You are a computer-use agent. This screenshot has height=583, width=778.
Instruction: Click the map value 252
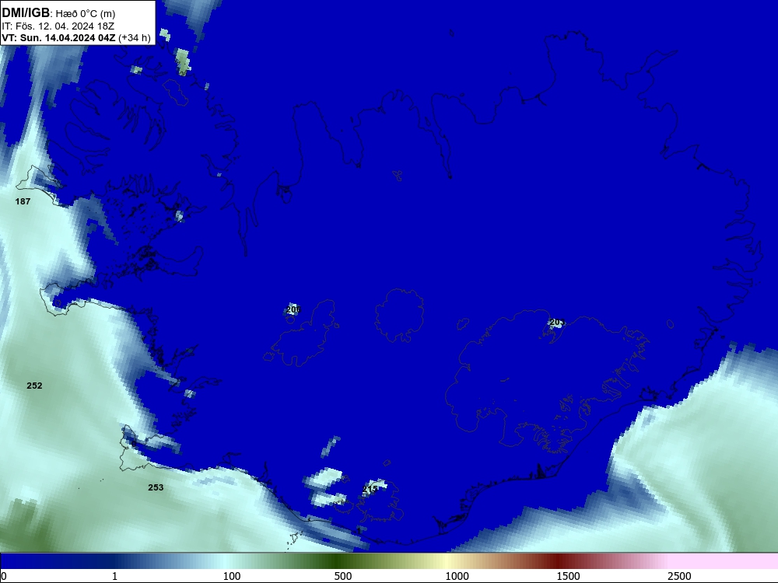click(x=34, y=386)
